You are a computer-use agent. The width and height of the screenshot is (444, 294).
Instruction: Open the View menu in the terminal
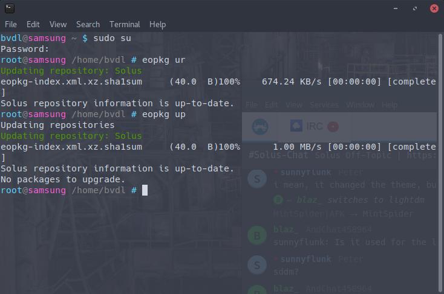(58, 25)
